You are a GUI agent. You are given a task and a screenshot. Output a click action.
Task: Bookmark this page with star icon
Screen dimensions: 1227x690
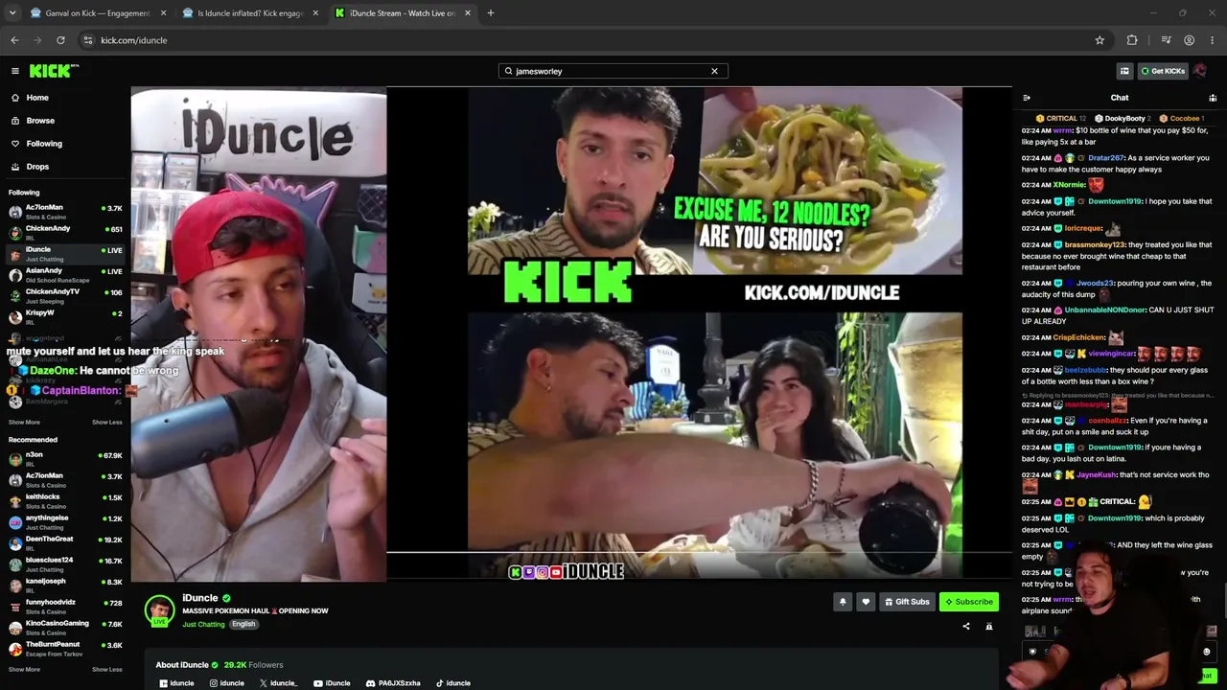point(1100,40)
